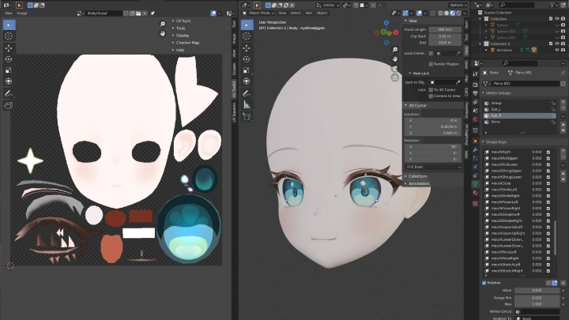Clear shape keys with the X button
The image size is (569, 320).
563,283
